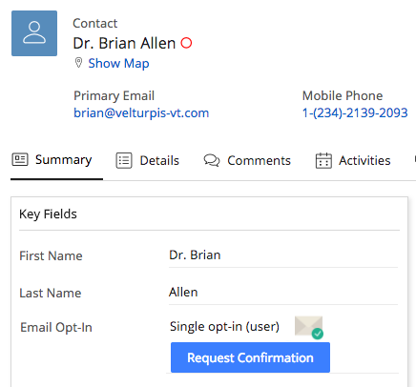
Task: Click the opted-in envelope icon
Action: [x=309, y=328]
